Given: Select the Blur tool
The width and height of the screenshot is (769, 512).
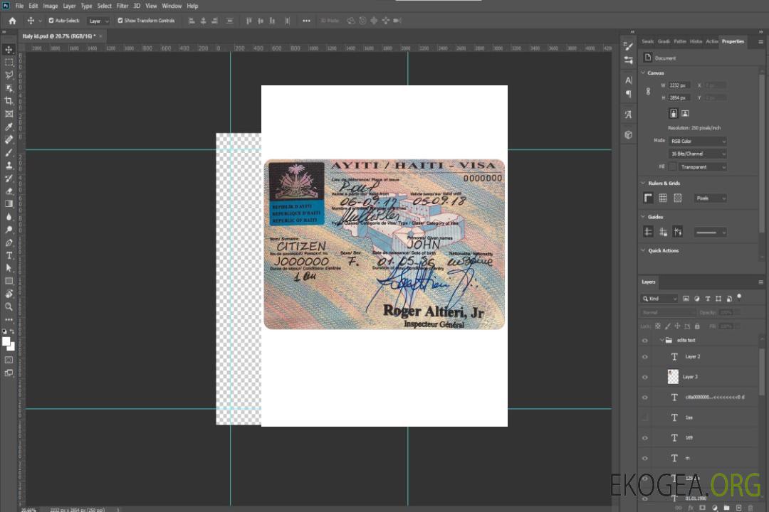Looking at the screenshot, I should [x=9, y=217].
